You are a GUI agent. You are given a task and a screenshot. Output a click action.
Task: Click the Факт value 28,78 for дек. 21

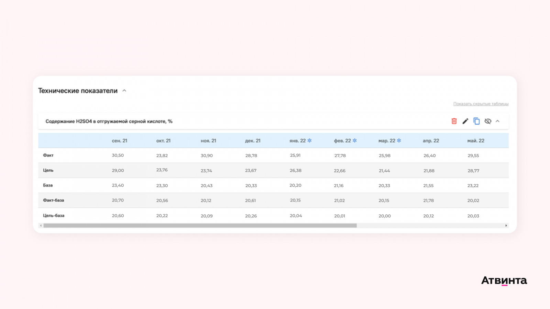pos(251,156)
